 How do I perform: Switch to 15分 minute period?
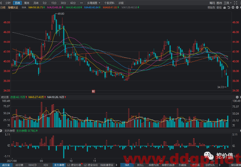coord(54,3)
